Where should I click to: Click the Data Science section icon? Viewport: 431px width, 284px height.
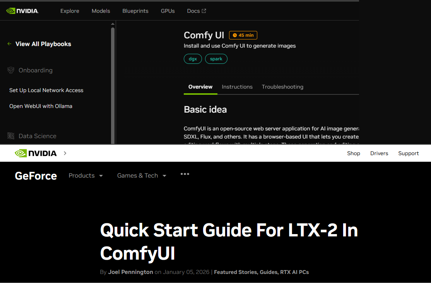[x=11, y=136]
